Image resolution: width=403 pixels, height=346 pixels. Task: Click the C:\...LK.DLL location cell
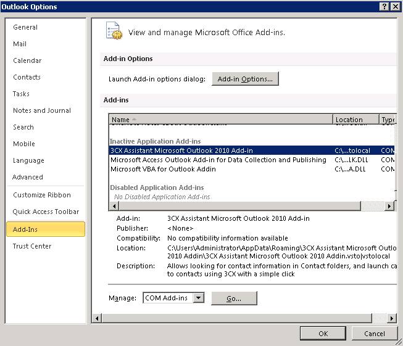pos(351,160)
